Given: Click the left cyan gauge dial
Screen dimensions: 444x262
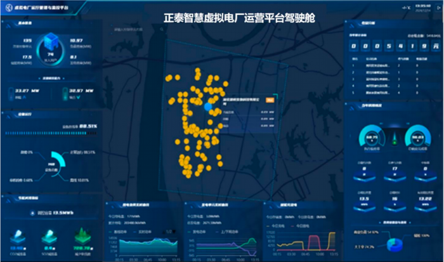Looking at the screenshot, I should pyautogui.click(x=372, y=136).
